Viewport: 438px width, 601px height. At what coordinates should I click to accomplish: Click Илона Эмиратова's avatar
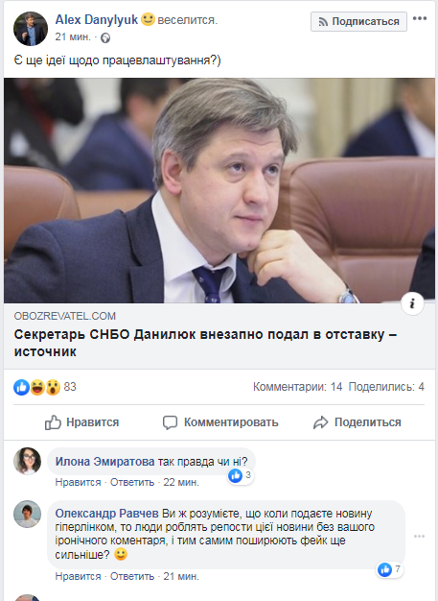pyautogui.click(x=27, y=461)
